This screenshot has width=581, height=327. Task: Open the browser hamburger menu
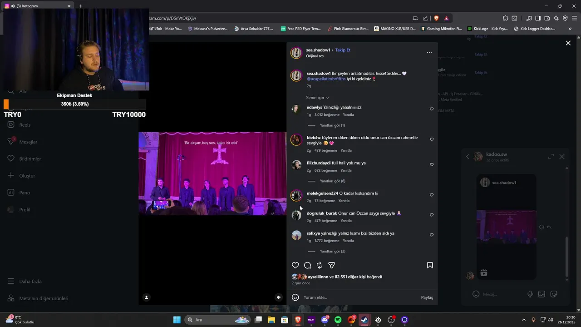(x=575, y=18)
